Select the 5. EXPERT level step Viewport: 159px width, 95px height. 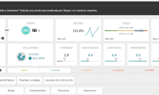click(x=149, y=70)
